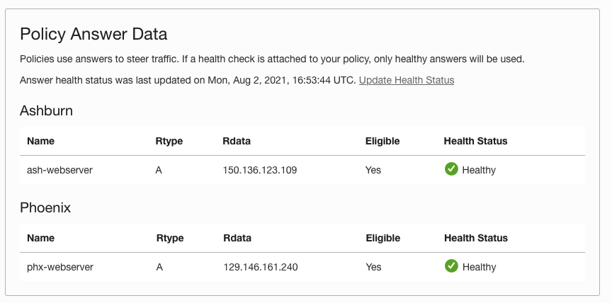Click the green Healthy checkmark icon for ash-webserver
612x303 pixels.
[451, 169]
